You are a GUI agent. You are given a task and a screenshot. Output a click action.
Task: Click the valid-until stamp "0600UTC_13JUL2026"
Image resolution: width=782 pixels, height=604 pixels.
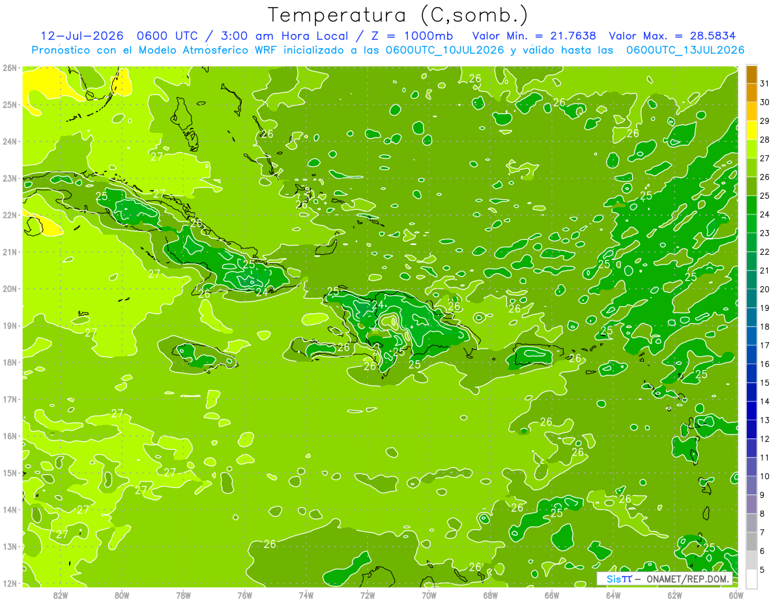pyautogui.click(x=685, y=50)
